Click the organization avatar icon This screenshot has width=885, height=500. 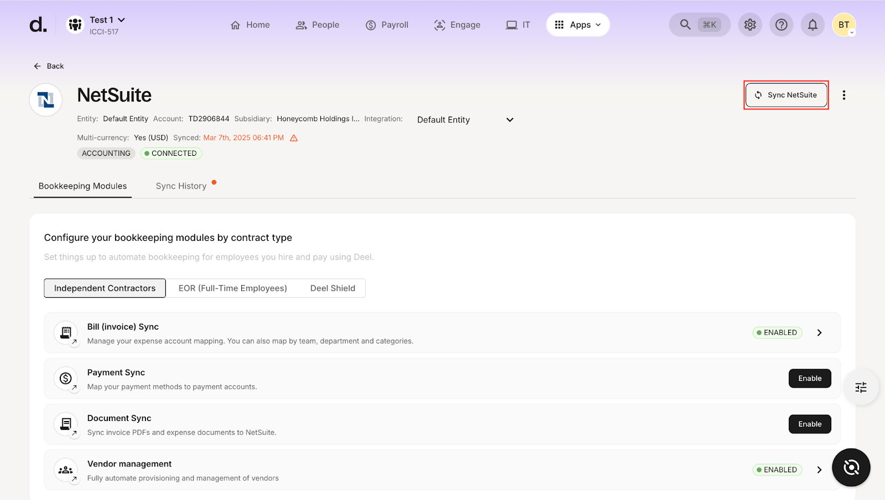tap(75, 25)
